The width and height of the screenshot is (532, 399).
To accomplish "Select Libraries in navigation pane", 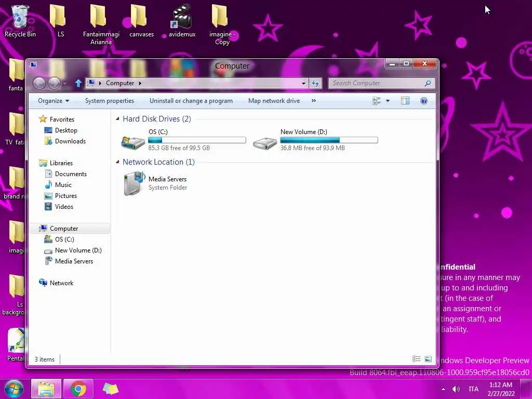I will [61, 163].
